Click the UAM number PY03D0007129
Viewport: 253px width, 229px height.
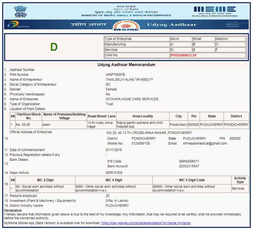point(183,55)
